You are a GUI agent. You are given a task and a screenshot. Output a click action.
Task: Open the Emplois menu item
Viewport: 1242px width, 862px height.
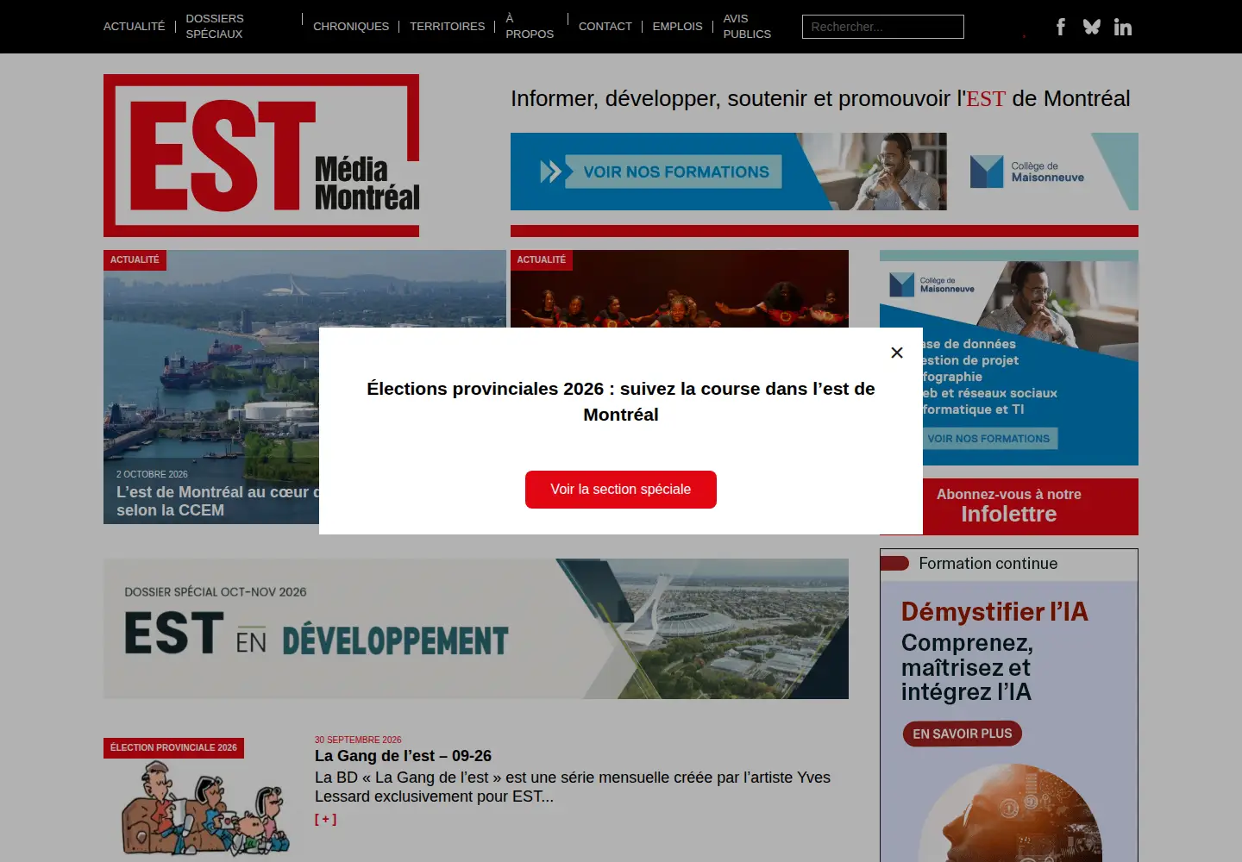(x=678, y=27)
